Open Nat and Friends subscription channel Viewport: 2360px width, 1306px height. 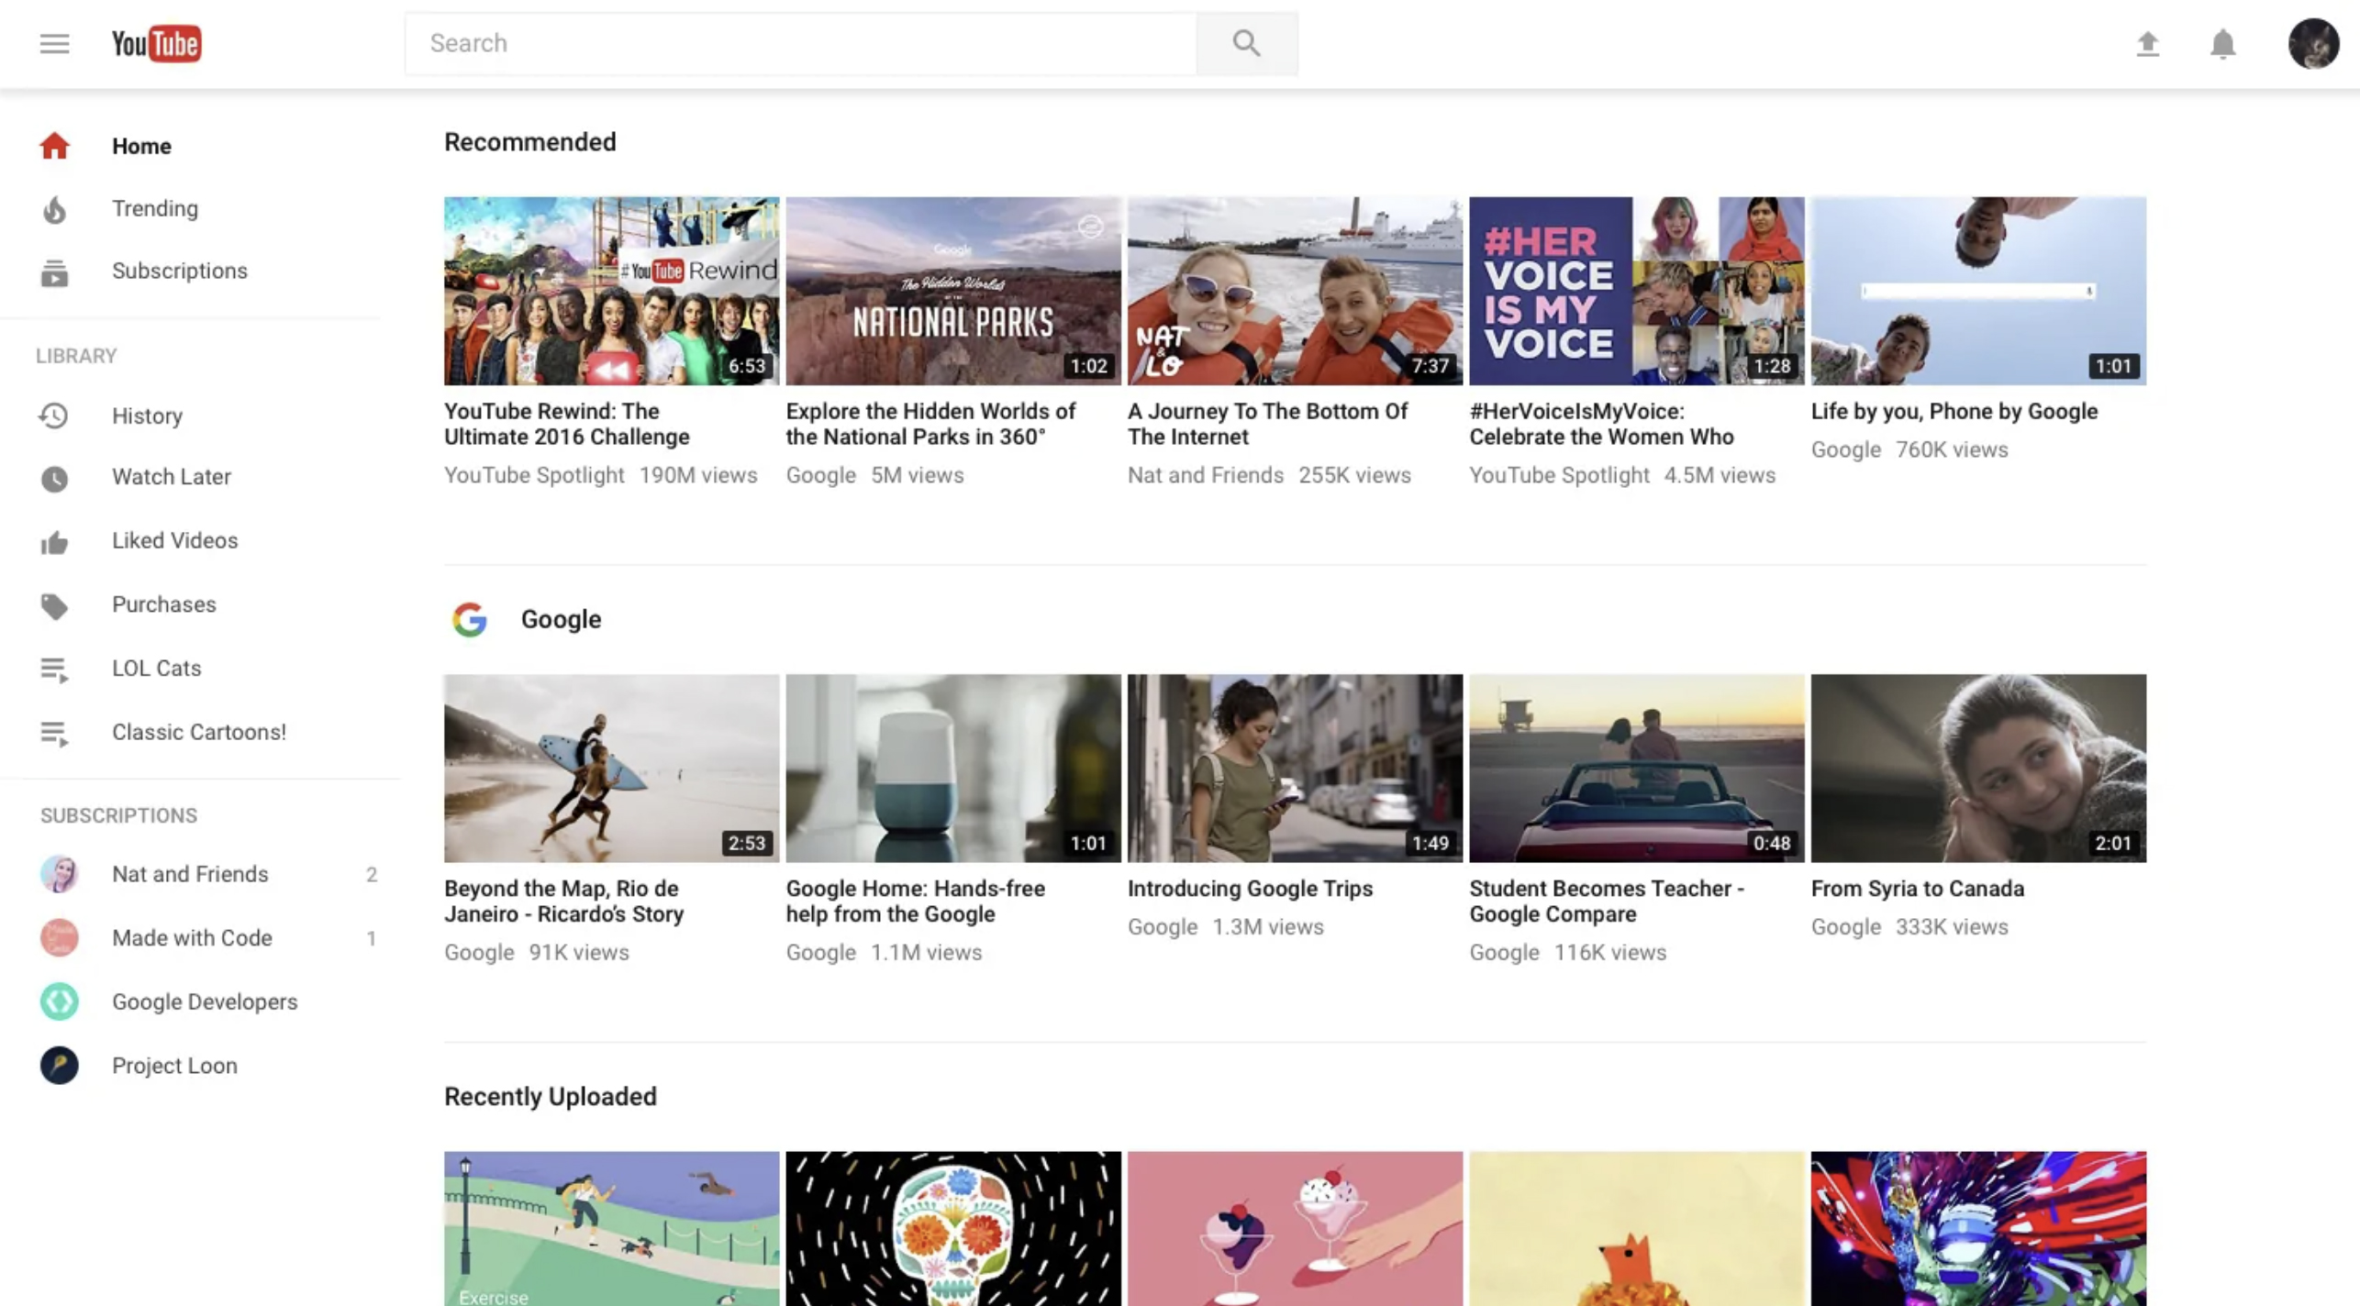[x=189, y=874]
